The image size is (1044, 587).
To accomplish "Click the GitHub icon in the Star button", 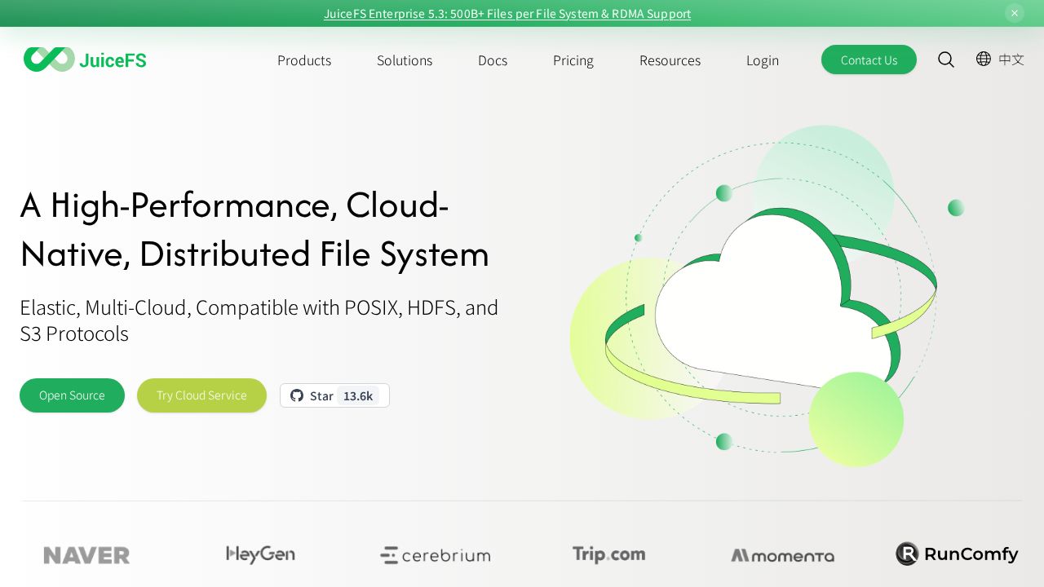I will (x=297, y=395).
